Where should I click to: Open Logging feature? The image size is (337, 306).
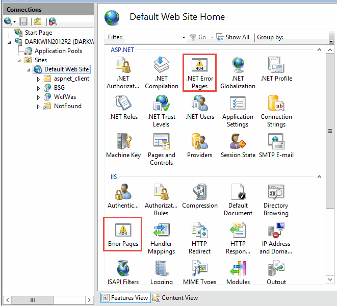[x=162, y=272]
